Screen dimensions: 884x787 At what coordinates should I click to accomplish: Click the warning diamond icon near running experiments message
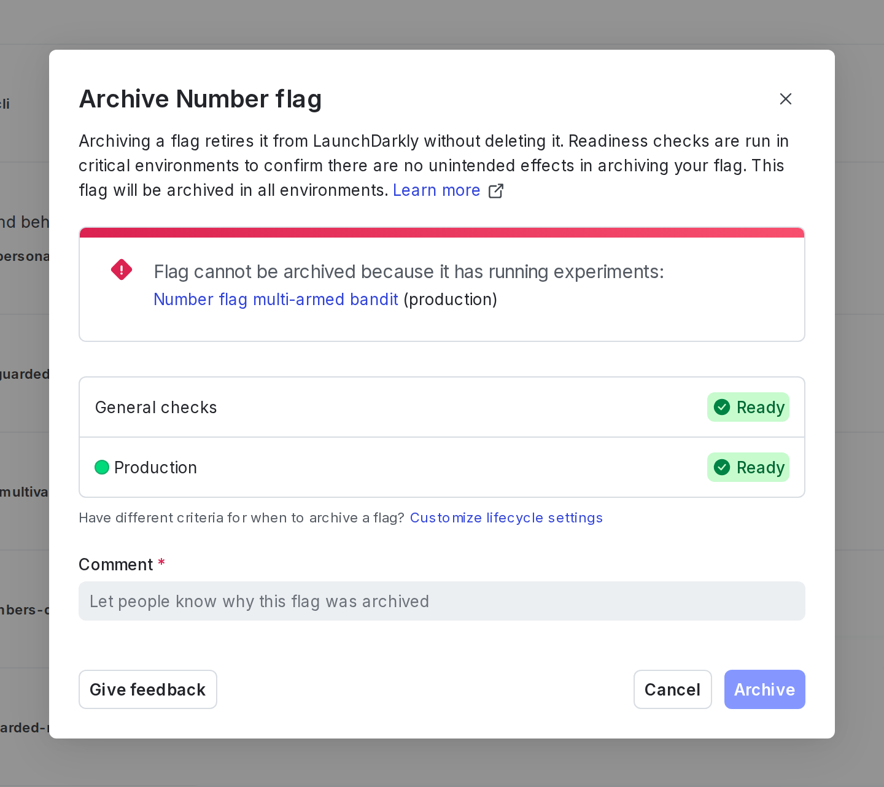121,269
